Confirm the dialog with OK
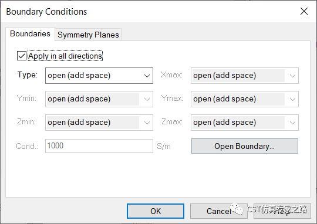This screenshot has height=224, width=317. pyautogui.click(x=156, y=211)
